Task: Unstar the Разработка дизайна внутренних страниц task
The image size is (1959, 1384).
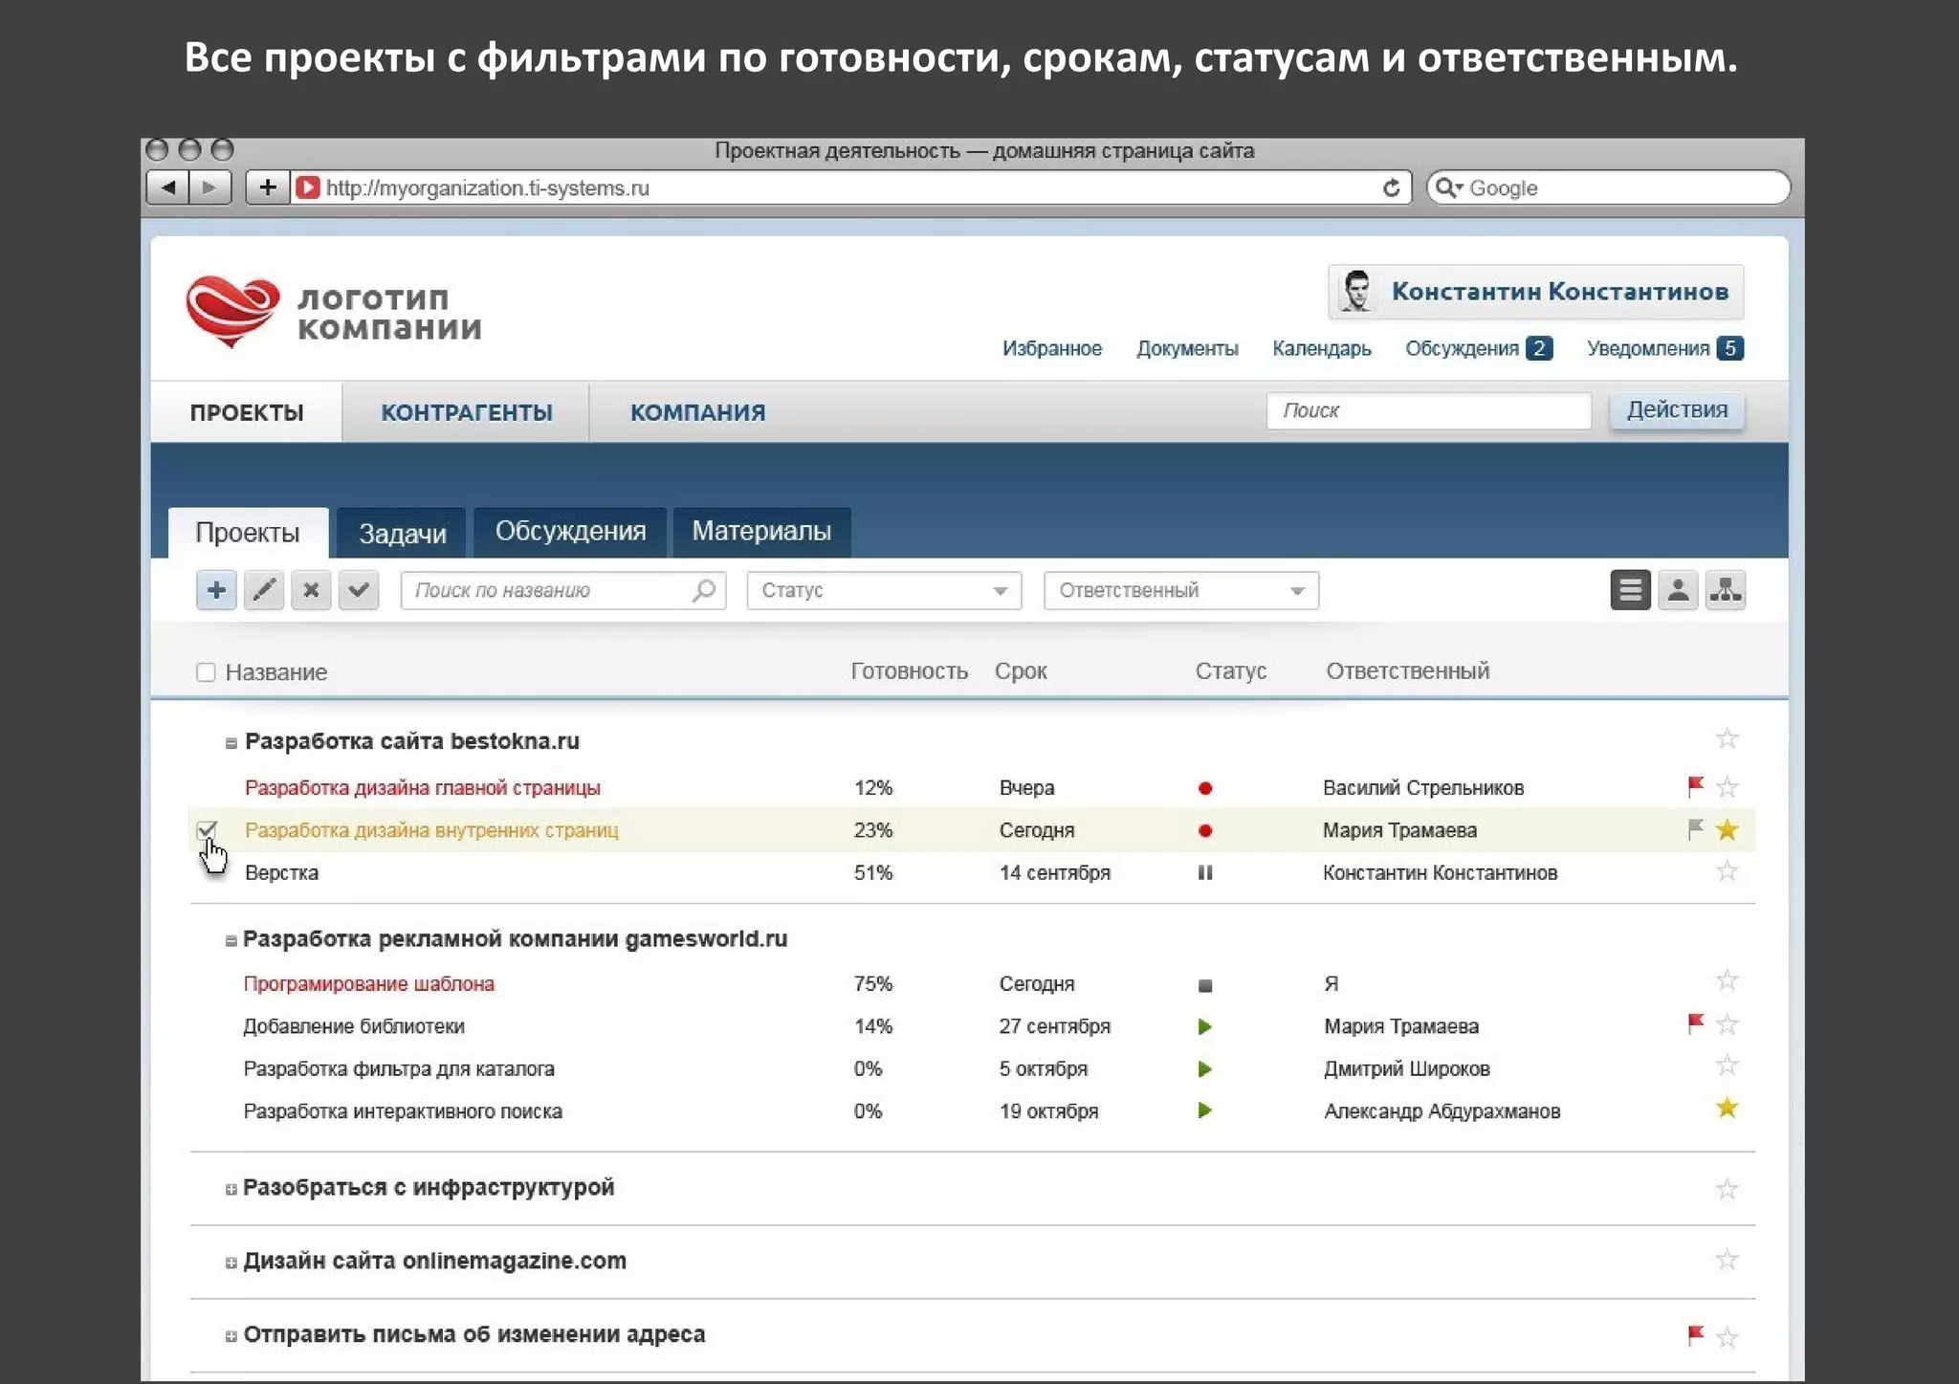Action: click(1727, 829)
